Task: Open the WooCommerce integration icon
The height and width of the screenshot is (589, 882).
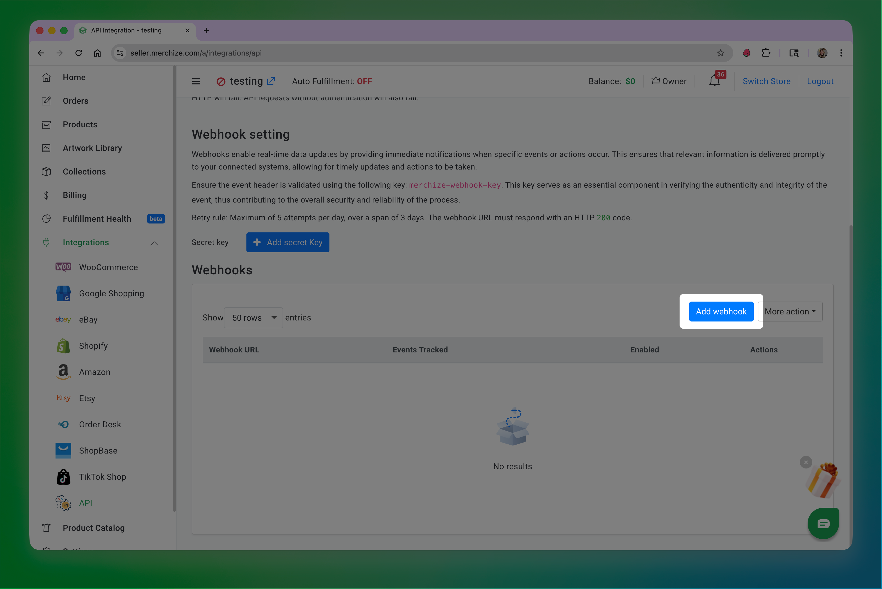Action: coord(63,267)
